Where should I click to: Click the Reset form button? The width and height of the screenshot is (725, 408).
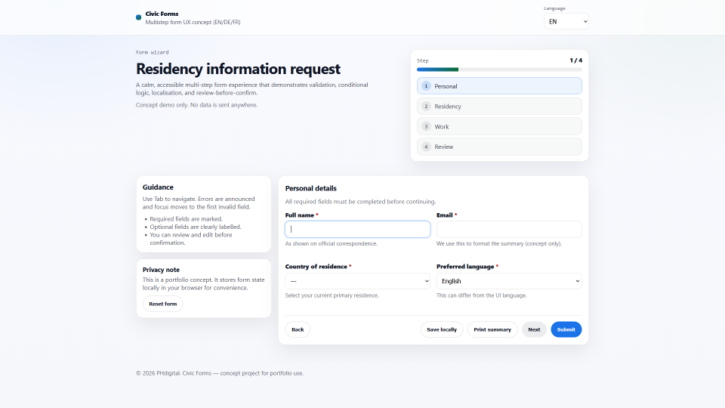pos(163,304)
